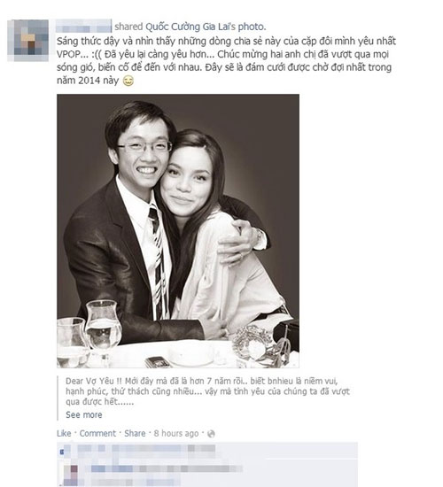
Task: Open the blurred poster name link
Action: click(x=83, y=26)
